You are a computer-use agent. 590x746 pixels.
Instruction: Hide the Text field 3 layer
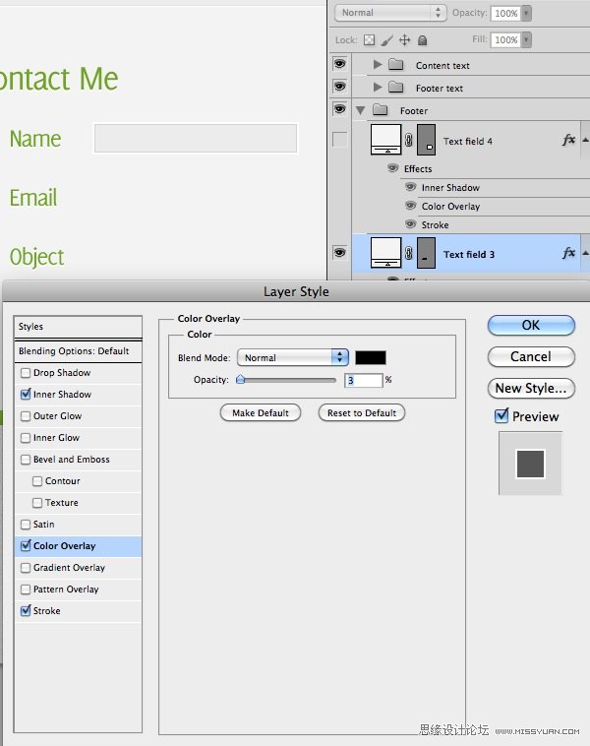coord(339,252)
